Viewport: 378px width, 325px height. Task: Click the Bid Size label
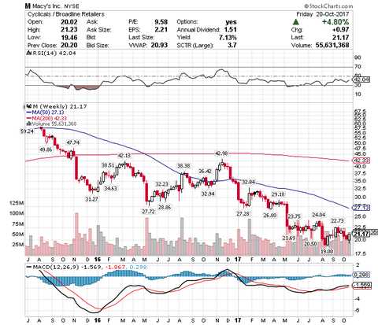tap(98, 46)
